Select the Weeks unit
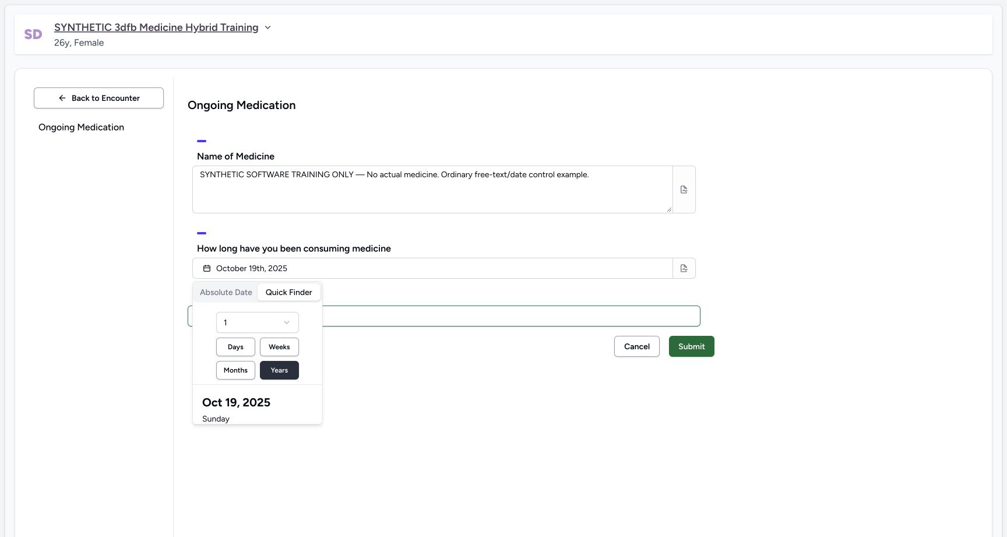 (279, 347)
